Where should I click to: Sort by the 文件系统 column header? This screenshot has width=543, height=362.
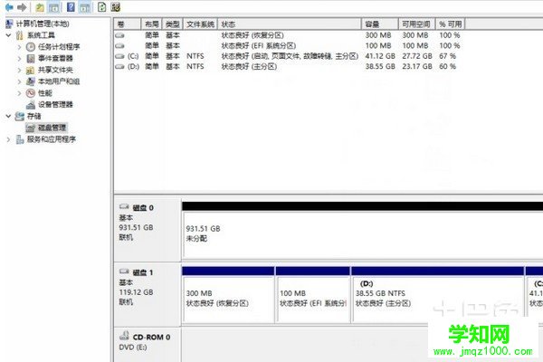200,24
